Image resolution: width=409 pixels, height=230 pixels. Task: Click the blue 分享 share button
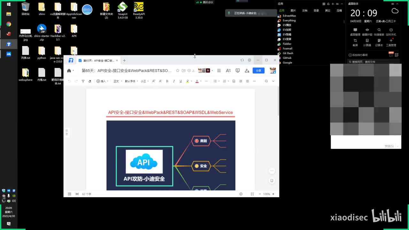pos(259,71)
